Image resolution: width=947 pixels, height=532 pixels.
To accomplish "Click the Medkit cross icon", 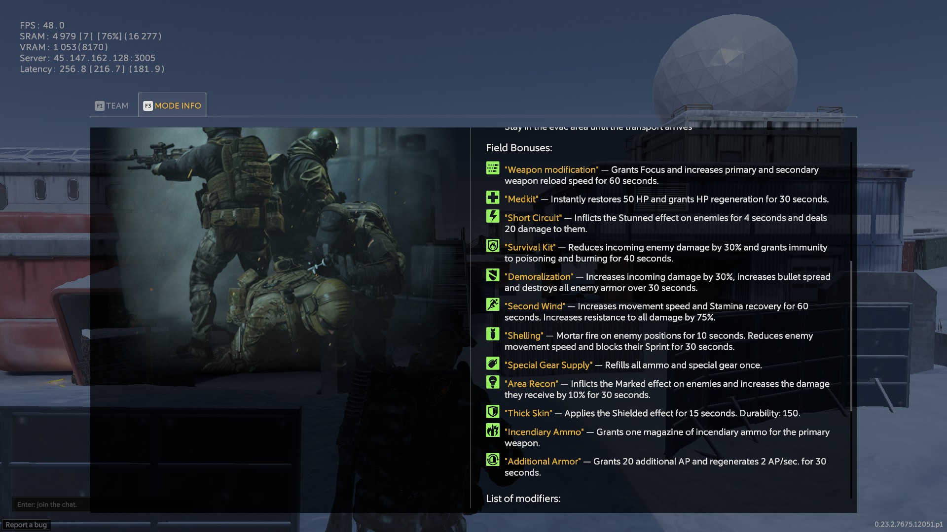I will click(492, 198).
